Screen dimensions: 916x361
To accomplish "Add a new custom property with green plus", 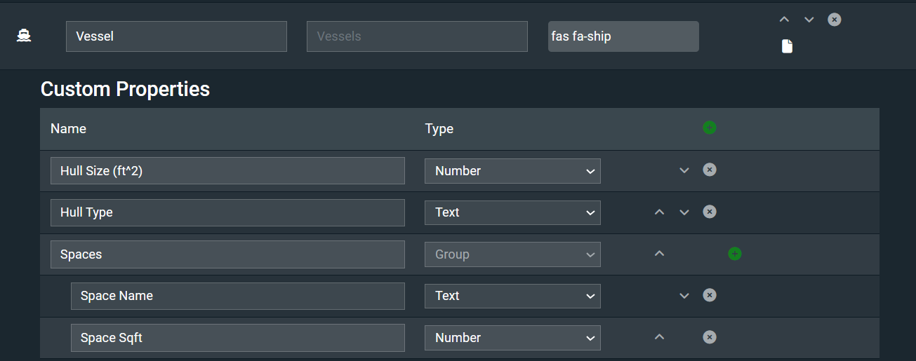I will coord(710,128).
